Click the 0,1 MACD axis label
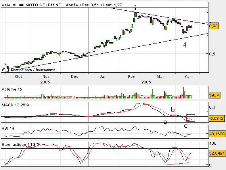The width and height of the screenshot is (226, 170). pyautogui.click(x=212, y=107)
